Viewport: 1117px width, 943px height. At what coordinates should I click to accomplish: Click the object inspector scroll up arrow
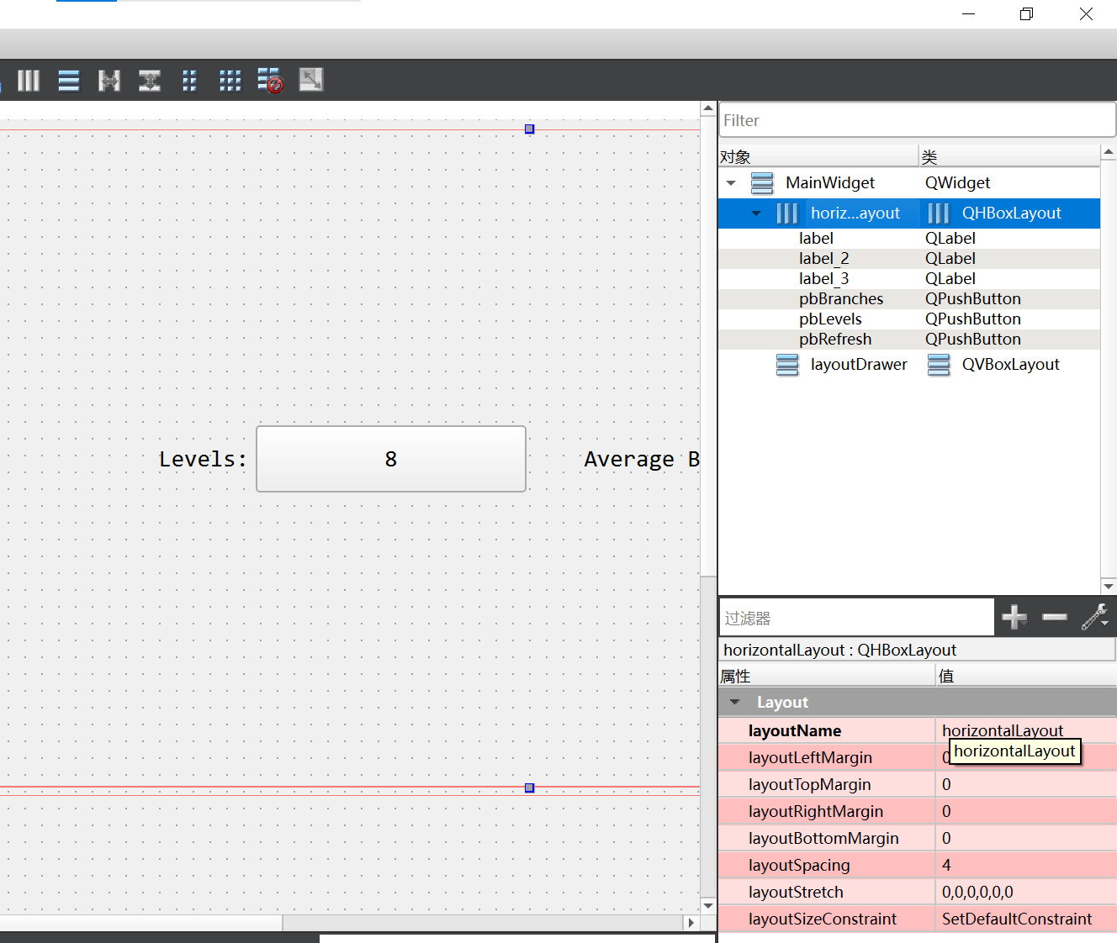point(1109,153)
